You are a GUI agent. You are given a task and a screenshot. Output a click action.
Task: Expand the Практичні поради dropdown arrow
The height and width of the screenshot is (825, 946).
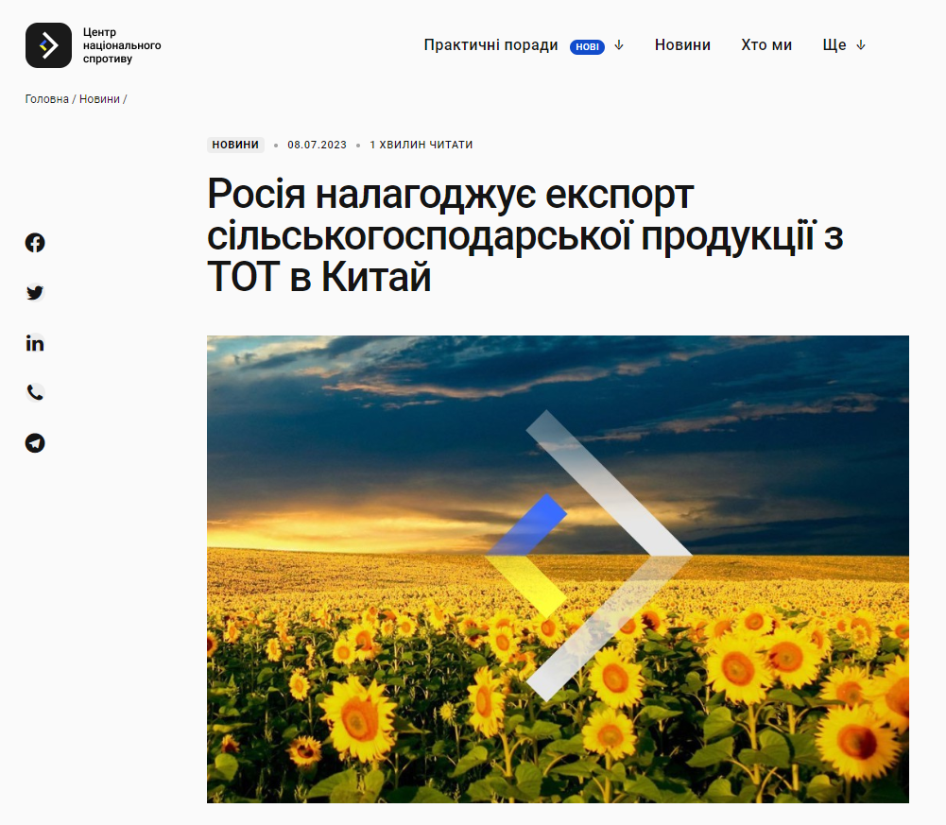pos(619,45)
